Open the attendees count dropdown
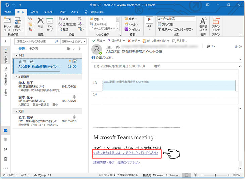Image resolution: width=245 pixels, height=179 pixels. (x=211, y=46)
